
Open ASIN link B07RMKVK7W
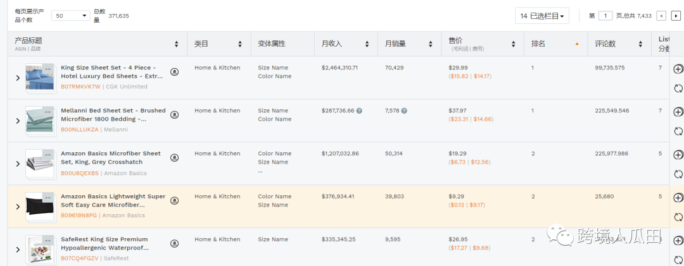(x=80, y=87)
